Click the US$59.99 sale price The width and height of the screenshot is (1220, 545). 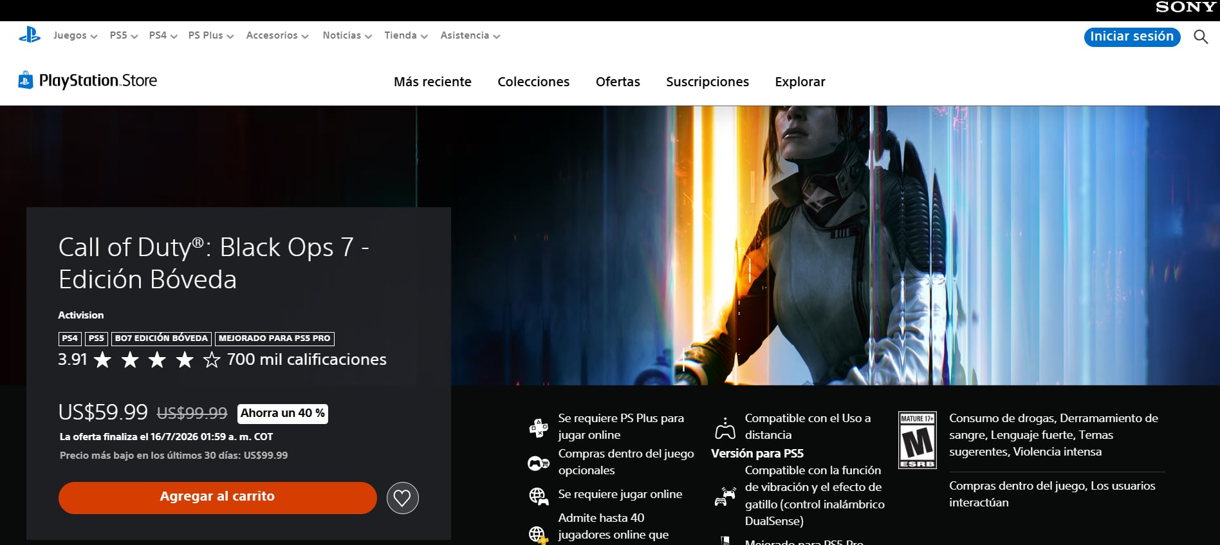103,412
